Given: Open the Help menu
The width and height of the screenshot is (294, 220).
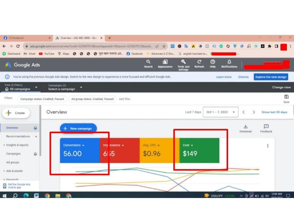Looking at the screenshot, I should pyautogui.click(x=213, y=64).
